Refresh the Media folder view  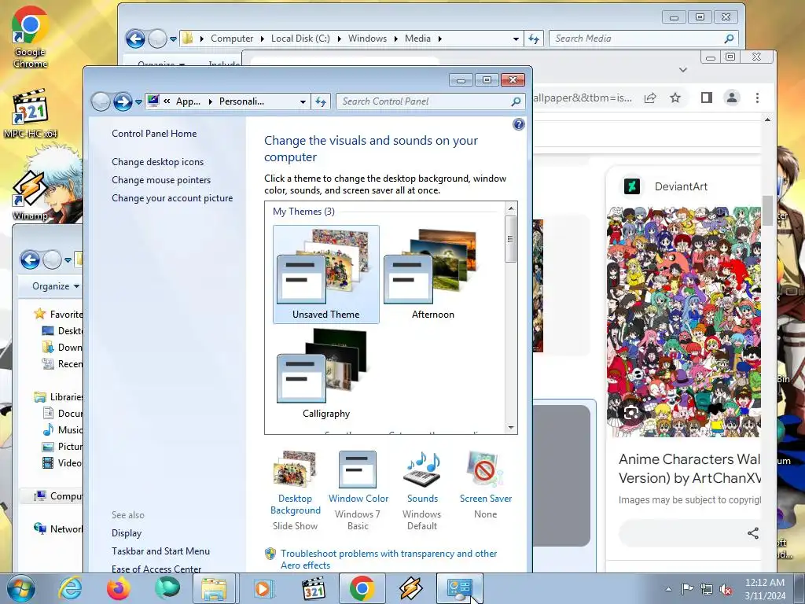[x=534, y=39]
